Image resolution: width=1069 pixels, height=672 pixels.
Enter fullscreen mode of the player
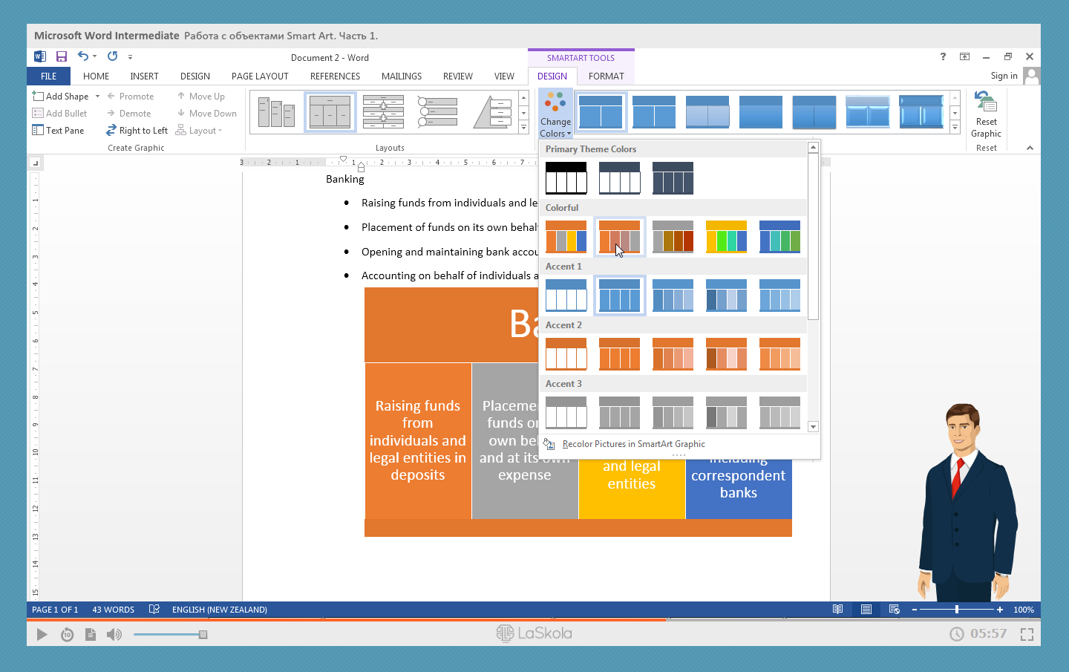click(x=1027, y=634)
